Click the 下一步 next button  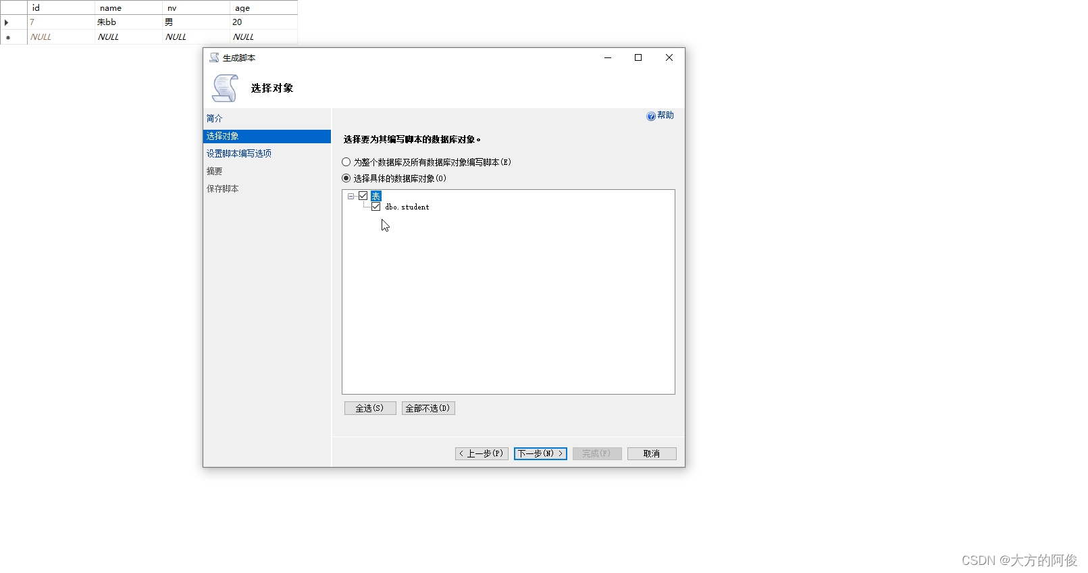pos(540,453)
